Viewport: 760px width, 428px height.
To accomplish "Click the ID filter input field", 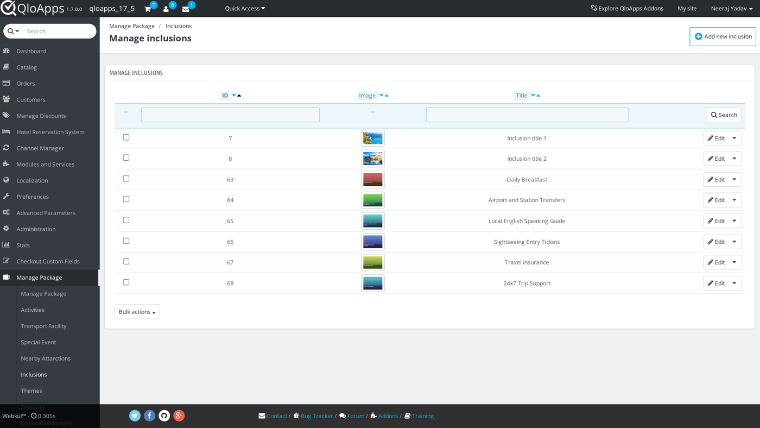I will pos(230,115).
